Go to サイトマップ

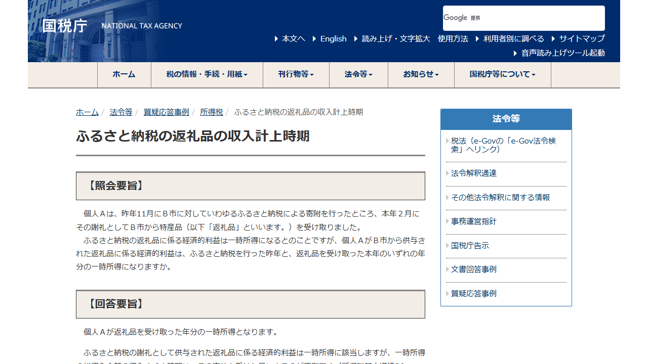coord(582,38)
